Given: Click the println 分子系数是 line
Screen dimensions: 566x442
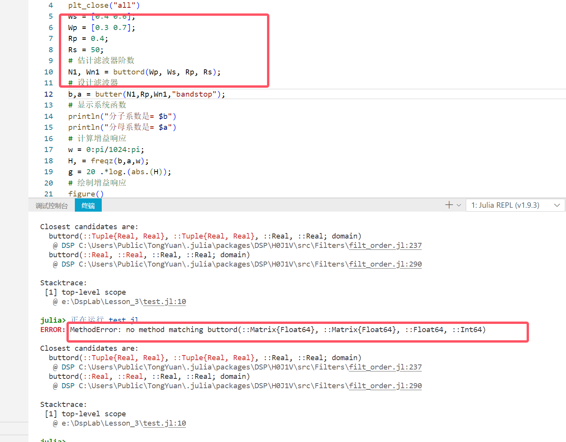Looking at the screenshot, I should (122, 117).
